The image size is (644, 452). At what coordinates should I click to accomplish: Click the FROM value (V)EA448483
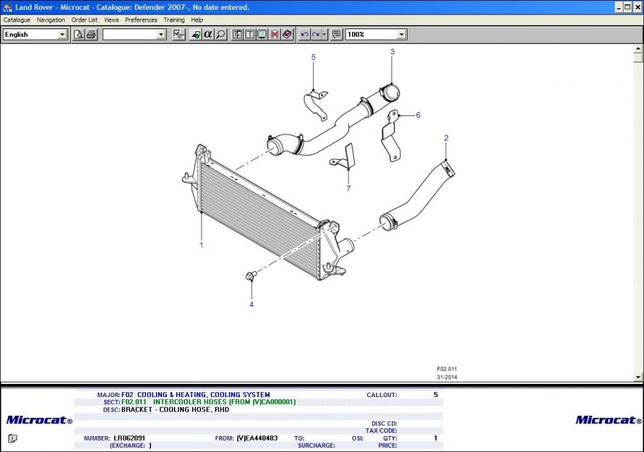pos(257,438)
